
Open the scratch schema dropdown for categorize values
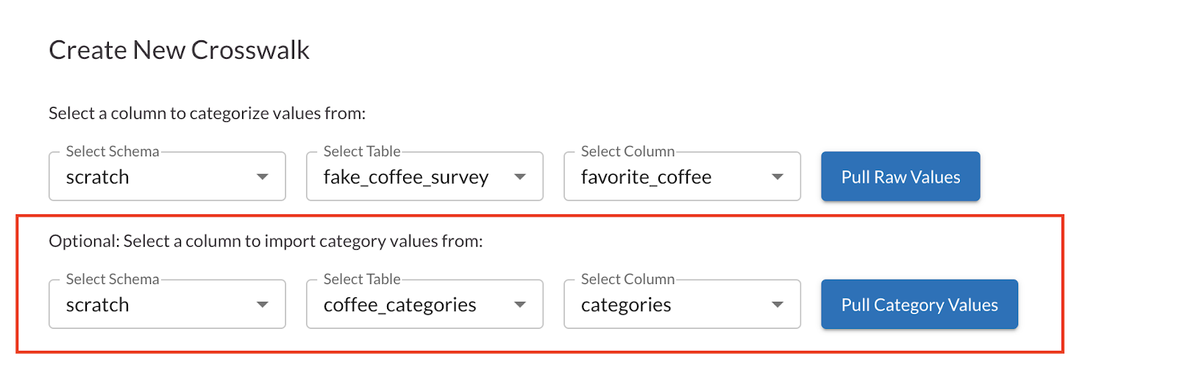(166, 177)
